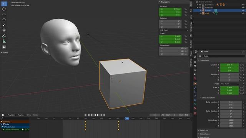Toggle Scale X lock in sidebar

(186, 36)
